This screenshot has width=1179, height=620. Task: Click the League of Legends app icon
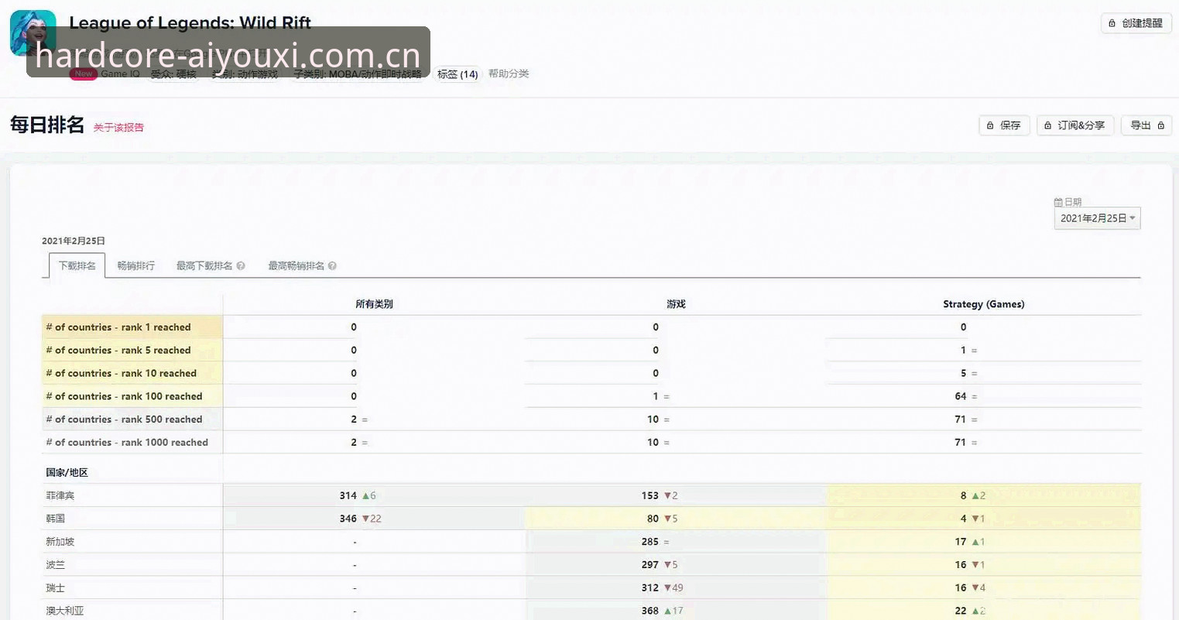[33, 33]
